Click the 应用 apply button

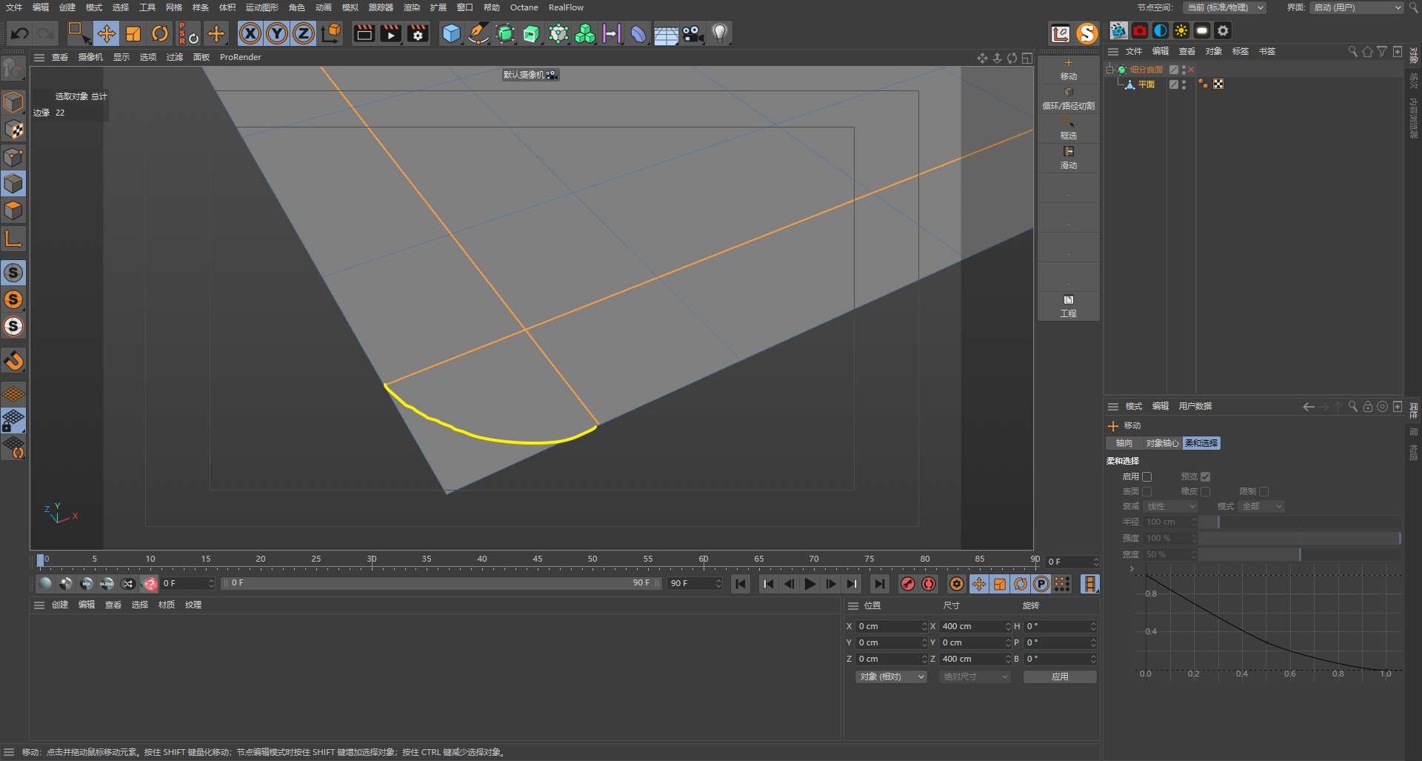click(x=1060, y=677)
